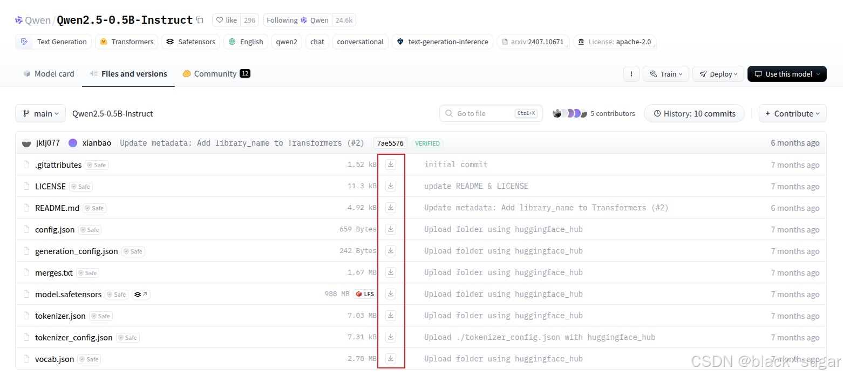This screenshot has width=843, height=376.
Task: Expand the Deploy dropdown
Action: click(x=718, y=74)
